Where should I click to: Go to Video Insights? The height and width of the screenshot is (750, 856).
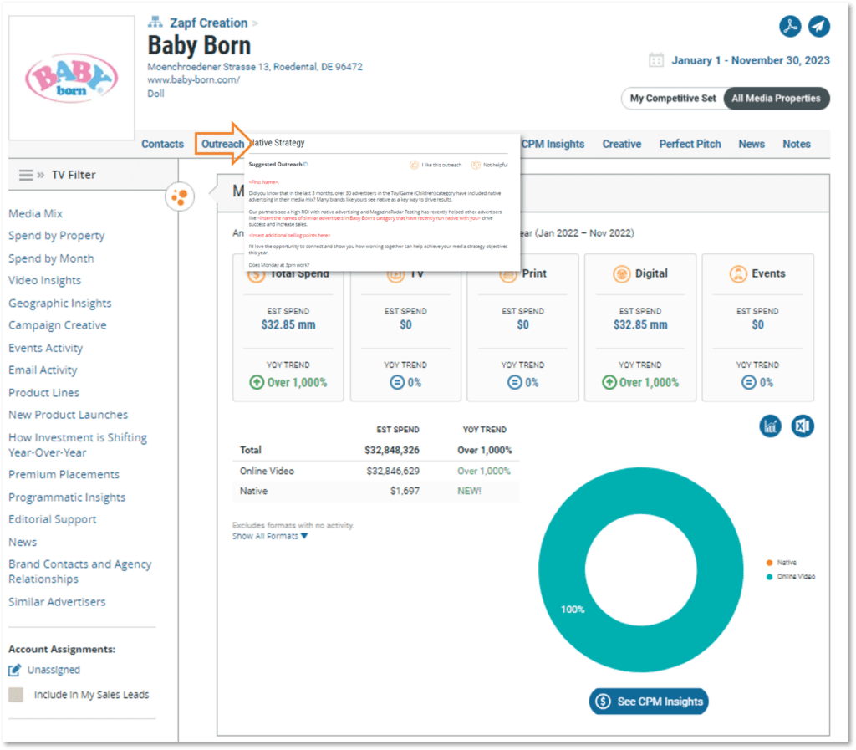tap(45, 281)
